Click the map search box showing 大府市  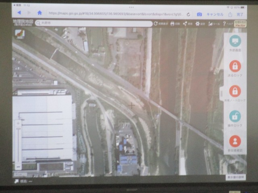(94, 23)
